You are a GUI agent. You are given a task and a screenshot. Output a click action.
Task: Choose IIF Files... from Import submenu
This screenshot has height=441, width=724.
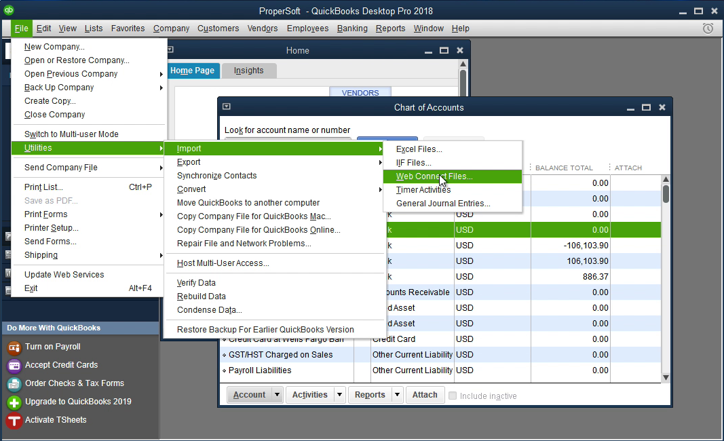(453, 163)
